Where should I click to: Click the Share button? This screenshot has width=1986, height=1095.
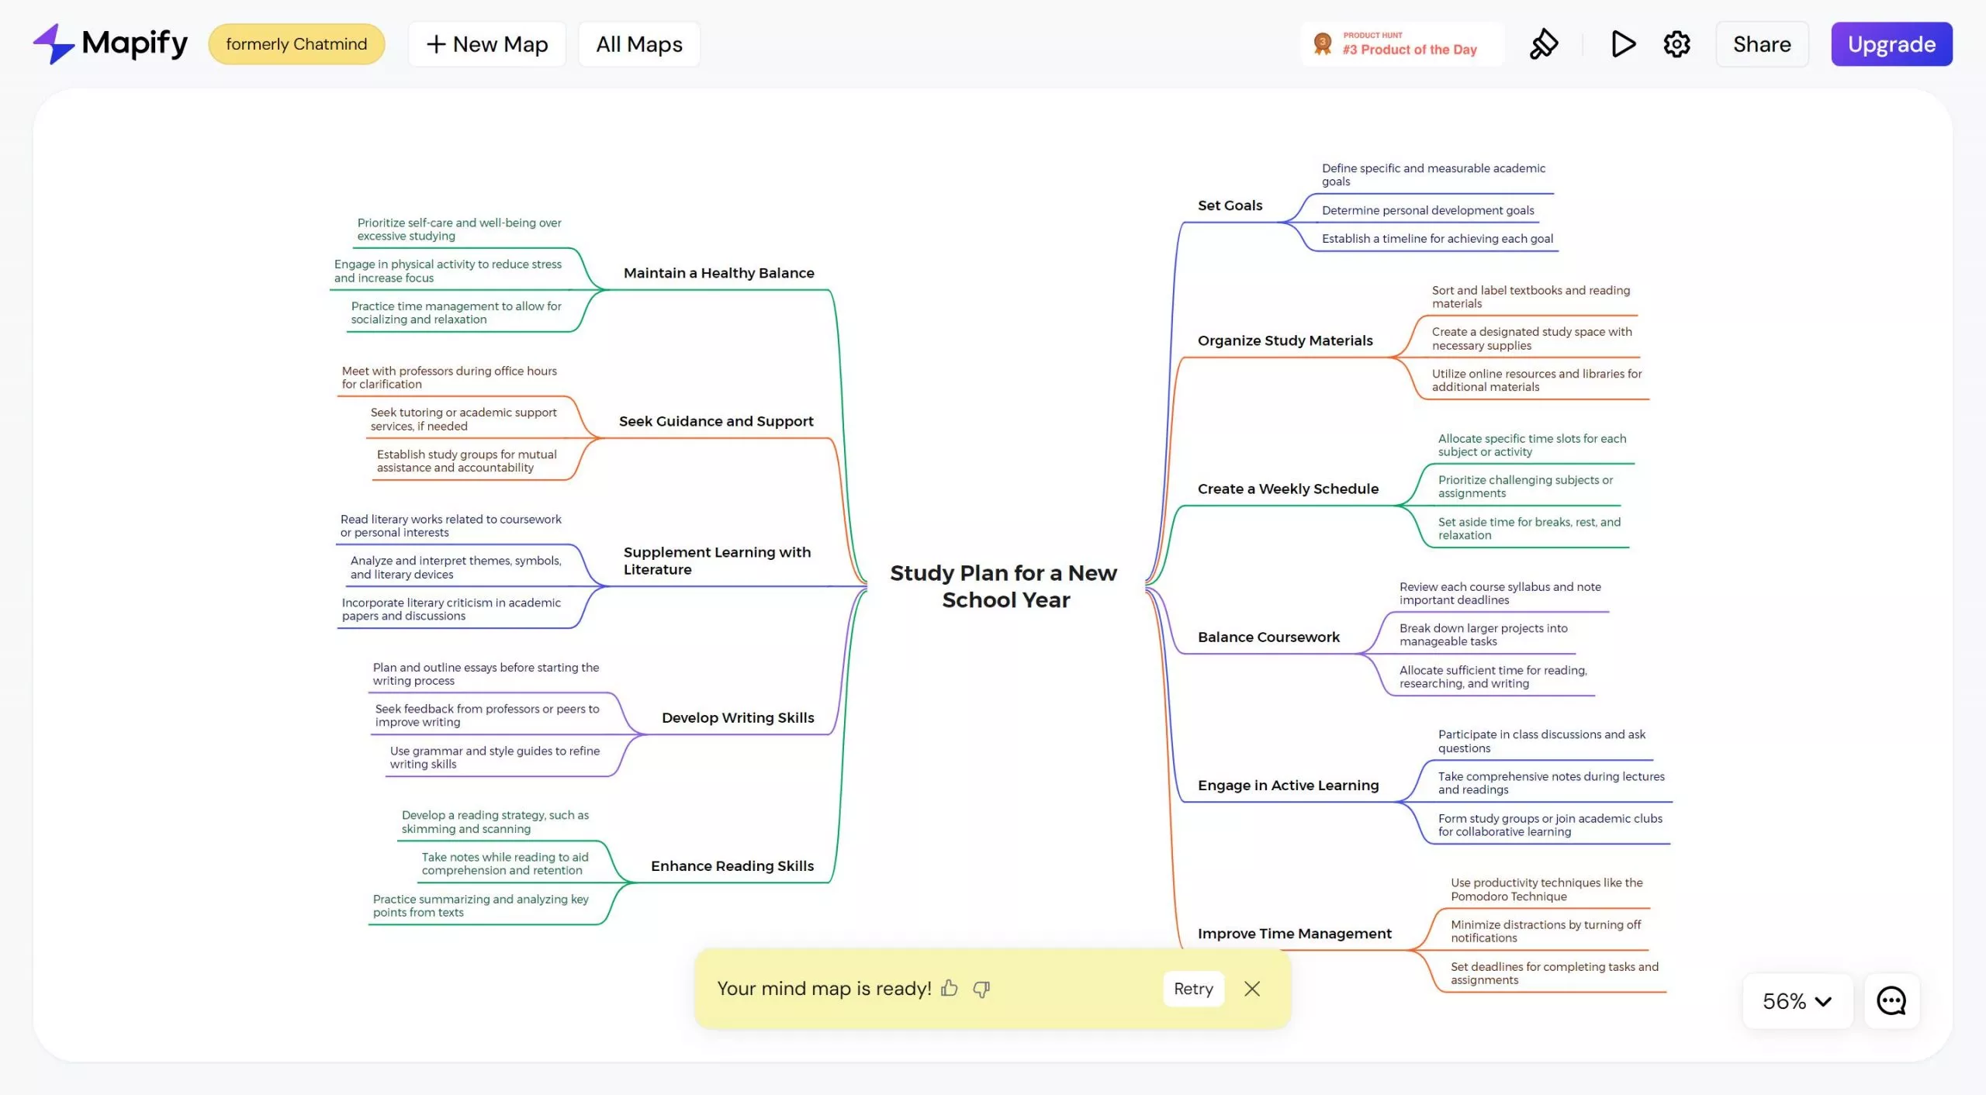pos(1762,43)
